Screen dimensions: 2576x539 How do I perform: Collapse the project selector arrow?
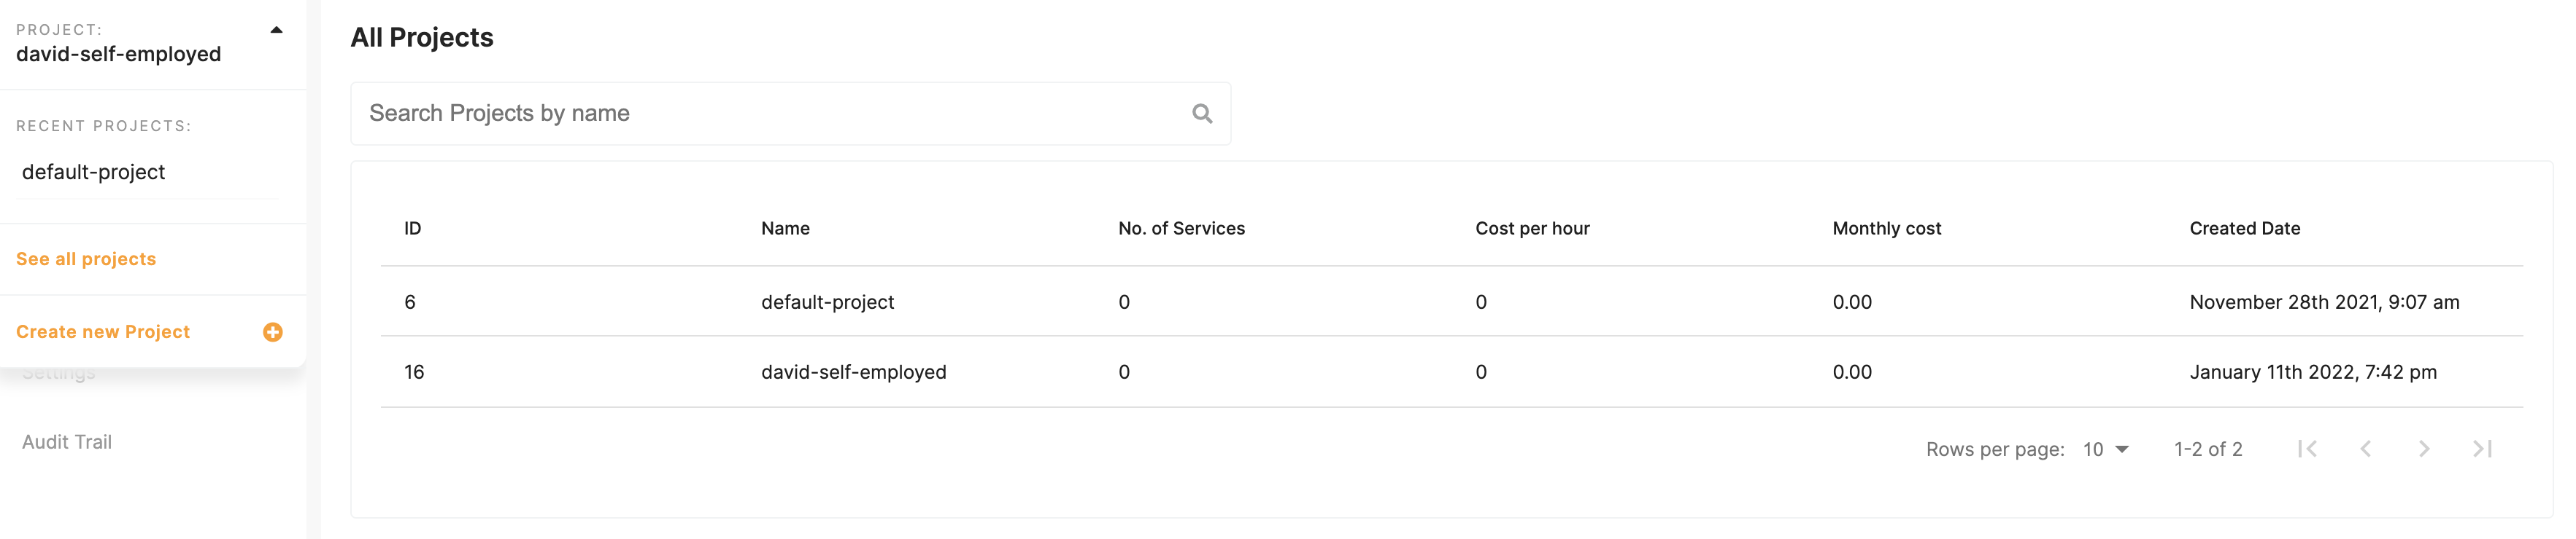point(276,30)
